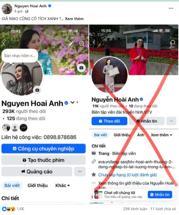Screen dimensions: 179x215
Task: Tap the search icon on left profile cover
Action: 82,44
